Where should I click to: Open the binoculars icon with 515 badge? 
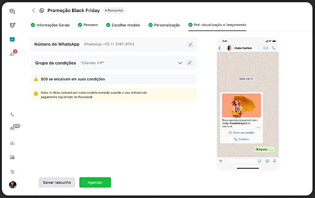15,128
